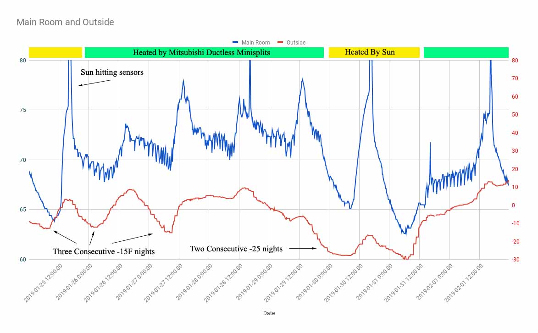The image size is (538, 333).
Task: Click the red Outside legend swatch
Action: pos(280,42)
